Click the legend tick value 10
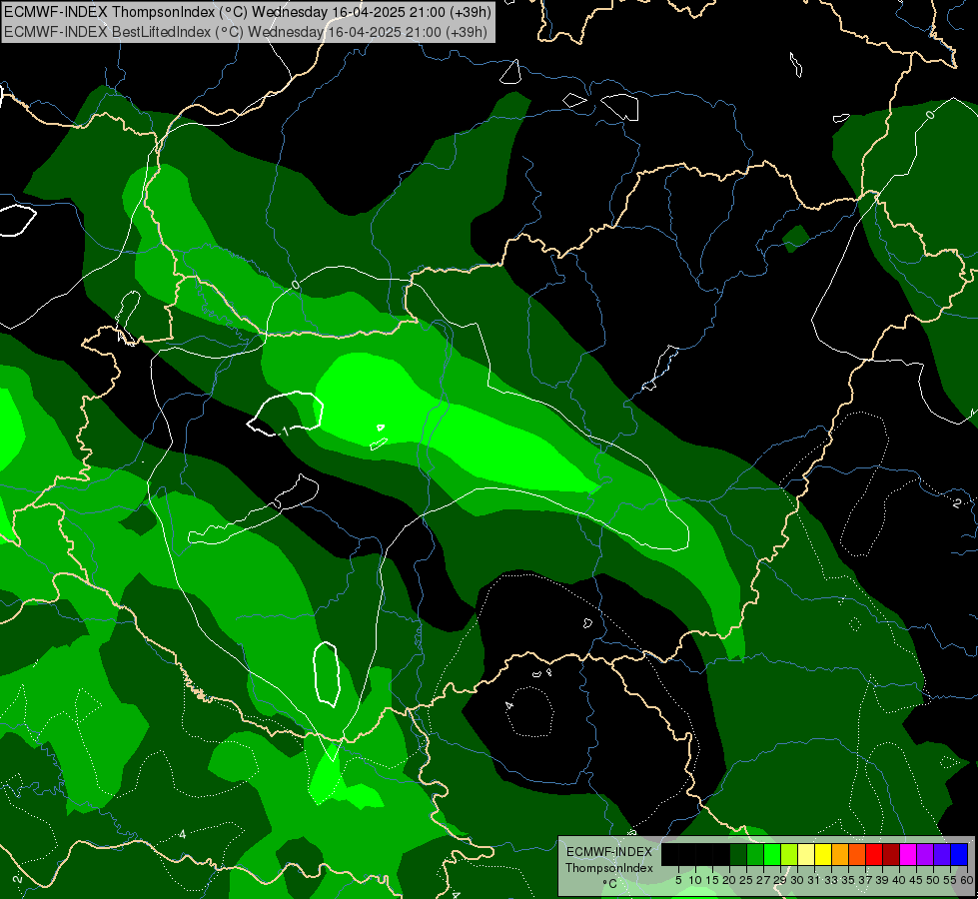The width and height of the screenshot is (978, 899). 695,880
